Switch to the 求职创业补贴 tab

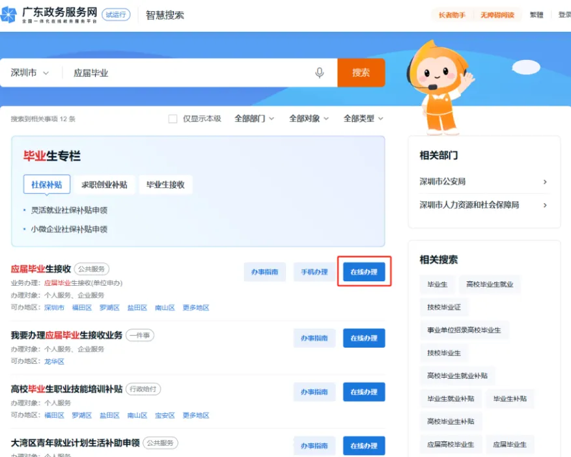pyautogui.click(x=105, y=185)
